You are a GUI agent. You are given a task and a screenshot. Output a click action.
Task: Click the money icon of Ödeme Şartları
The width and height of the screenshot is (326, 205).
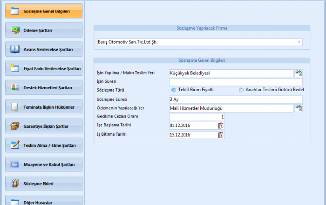coord(15,30)
